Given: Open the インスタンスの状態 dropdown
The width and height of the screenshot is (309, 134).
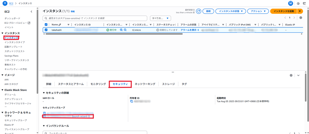Looking at the screenshot, I should [x=231, y=11].
